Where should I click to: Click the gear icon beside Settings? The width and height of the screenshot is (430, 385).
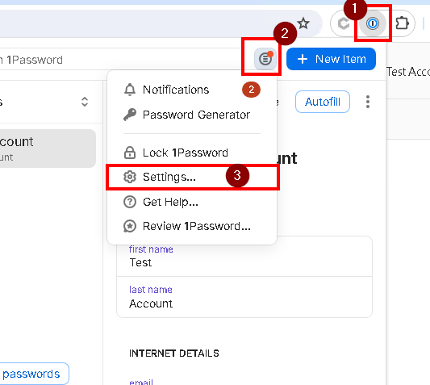tap(130, 177)
